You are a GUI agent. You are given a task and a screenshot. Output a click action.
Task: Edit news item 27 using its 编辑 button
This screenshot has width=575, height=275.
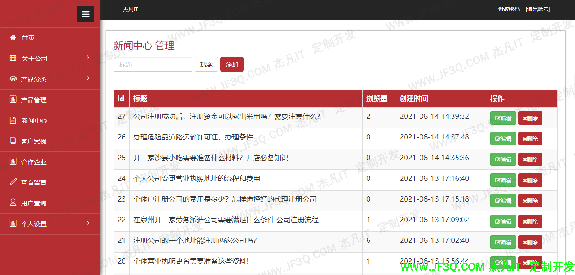click(x=503, y=117)
